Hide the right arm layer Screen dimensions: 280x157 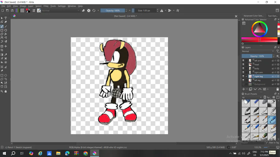[x=243, y=72]
